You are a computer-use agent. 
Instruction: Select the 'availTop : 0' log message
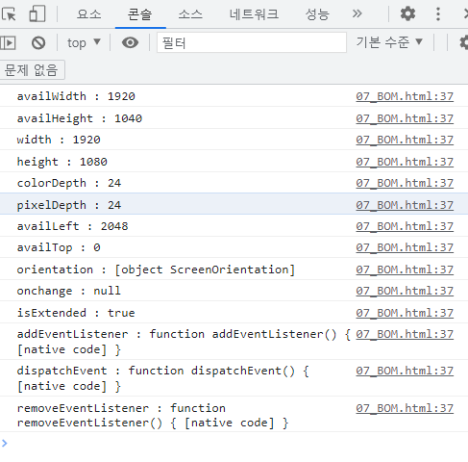click(59, 247)
